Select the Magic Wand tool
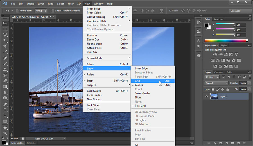Image resolution: width=253 pixels, height=146 pixels. click(x=5, y=41)
